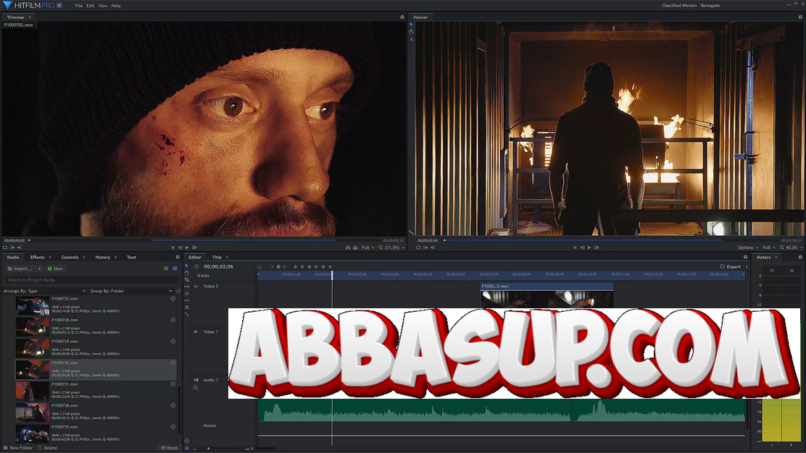Click the green New button

(55, 268)
